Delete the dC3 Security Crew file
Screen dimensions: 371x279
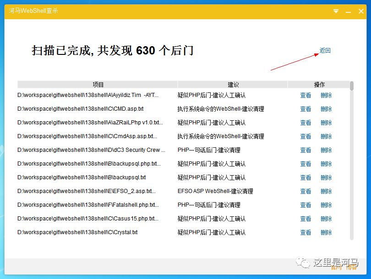[326, 150]
